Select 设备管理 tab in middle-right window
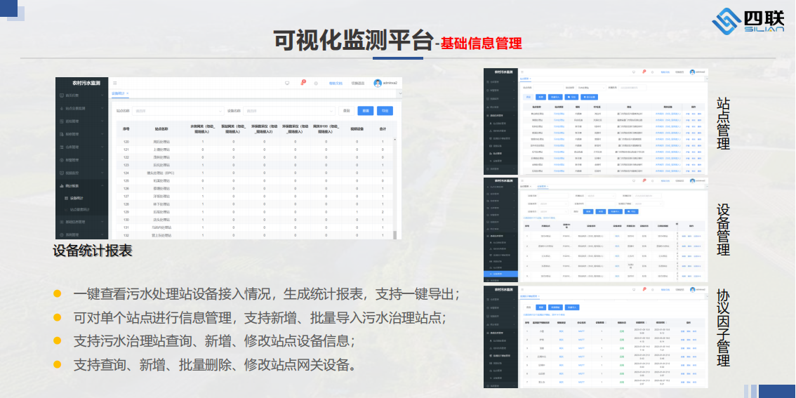 (542, 186)
